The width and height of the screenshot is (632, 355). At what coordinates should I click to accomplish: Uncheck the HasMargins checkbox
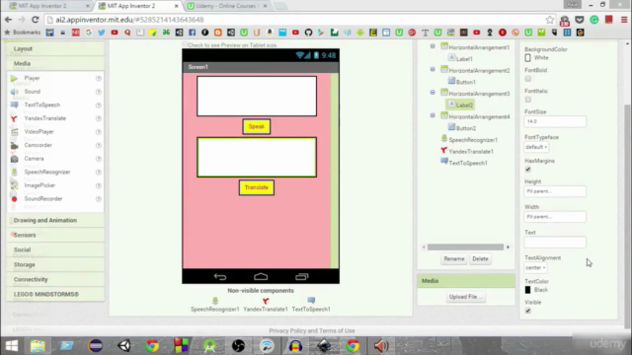click(528, 170)
